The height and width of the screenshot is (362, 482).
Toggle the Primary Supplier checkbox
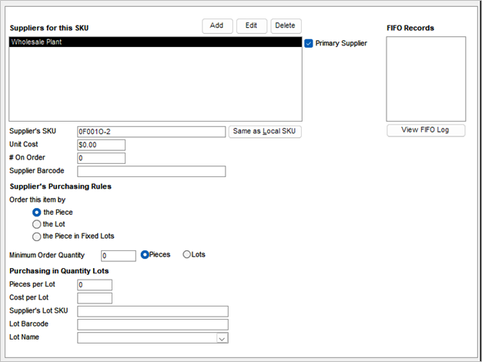point(309,43)
